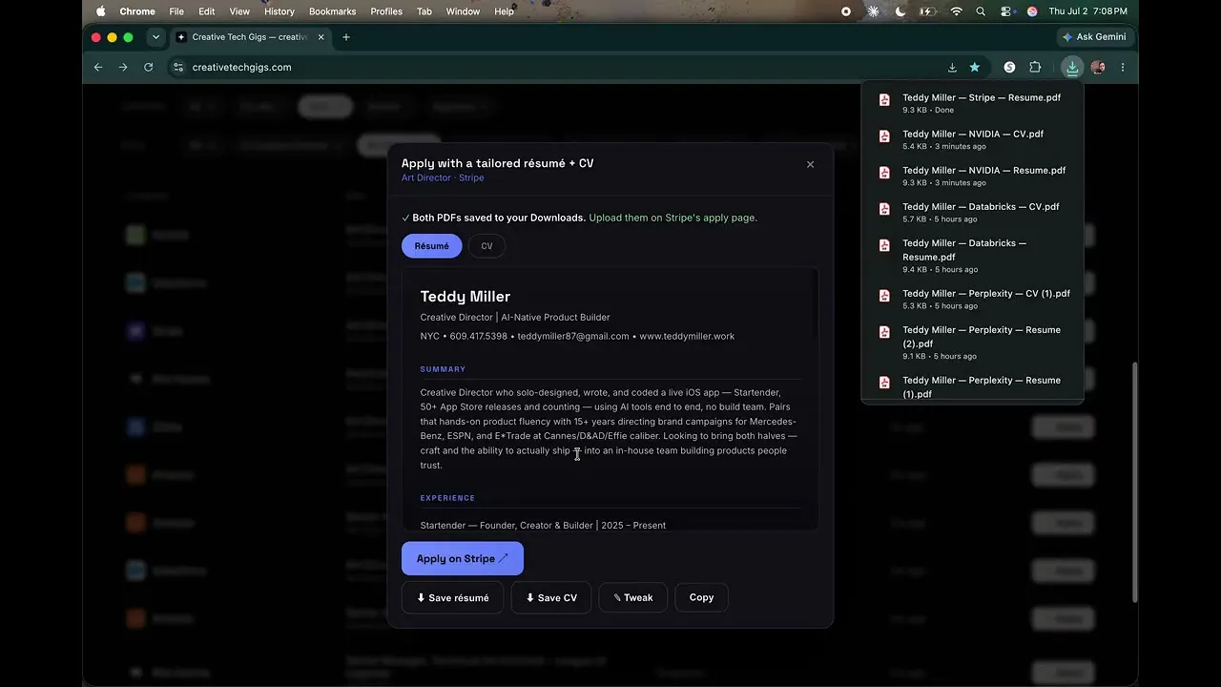Click the PDF icon for Stripe Resume
The image size is (1221, 687).
coord(884,99)
